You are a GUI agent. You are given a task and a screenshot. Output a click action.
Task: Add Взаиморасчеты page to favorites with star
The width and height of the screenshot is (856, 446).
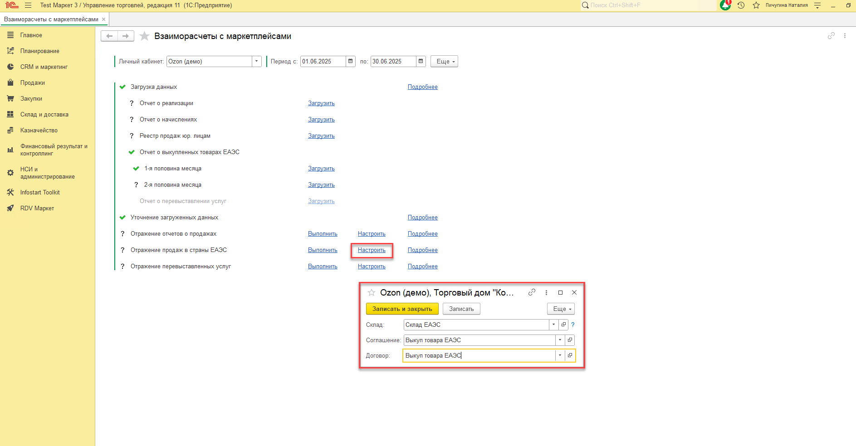144,36
